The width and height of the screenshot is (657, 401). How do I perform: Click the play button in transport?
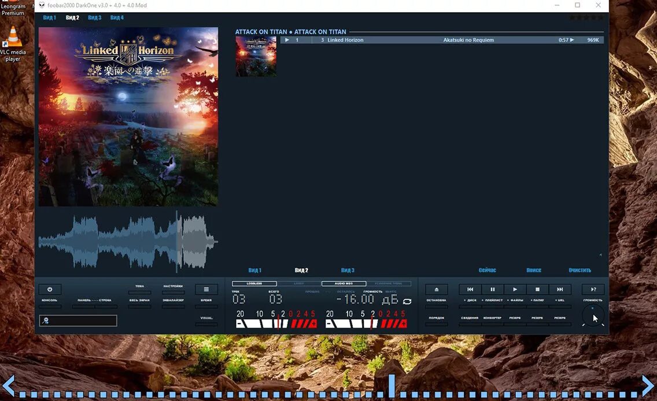[515, 289]
